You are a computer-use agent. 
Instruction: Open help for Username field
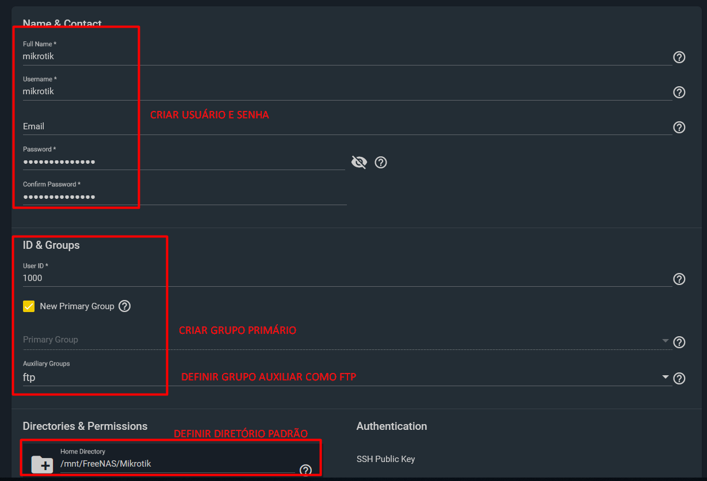(x=679, y=92)
